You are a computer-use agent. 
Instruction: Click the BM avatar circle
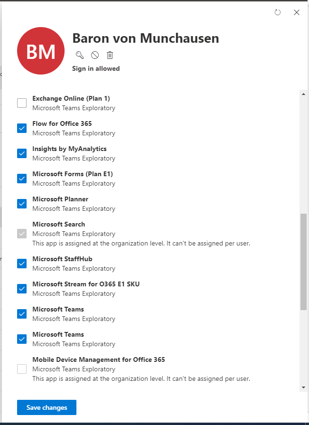[x=41, y=51]
